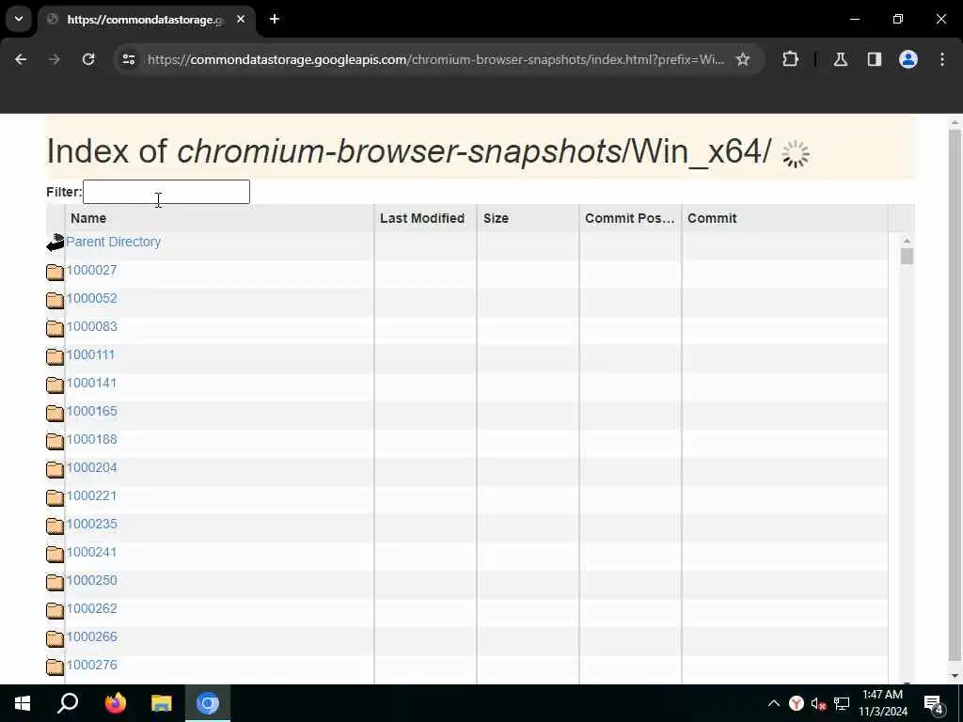Sort by the Commit Position column header

pyautogui.click(x=629, y=218)
